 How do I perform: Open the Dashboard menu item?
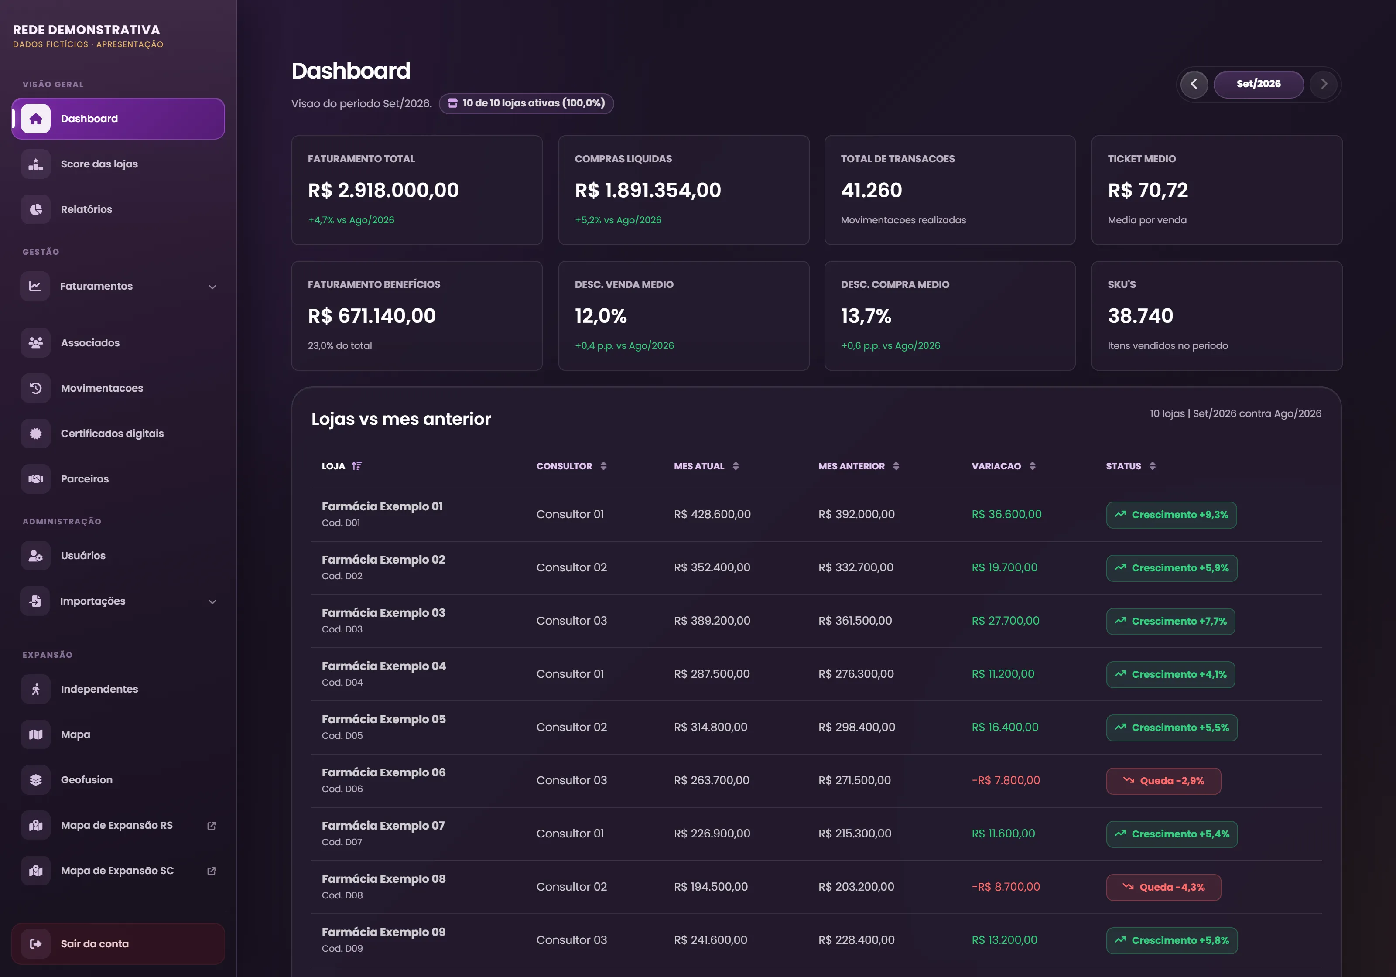point(118,119)
